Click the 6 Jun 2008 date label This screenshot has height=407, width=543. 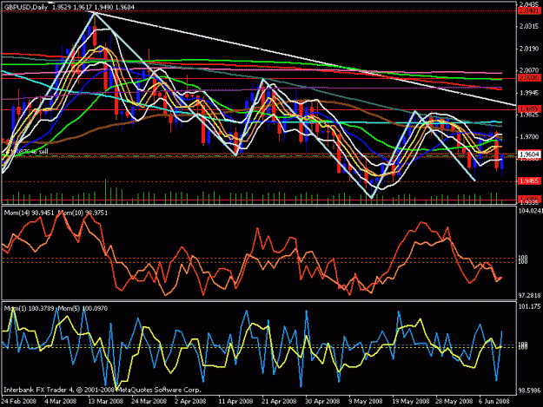click(x=494, y=401)
